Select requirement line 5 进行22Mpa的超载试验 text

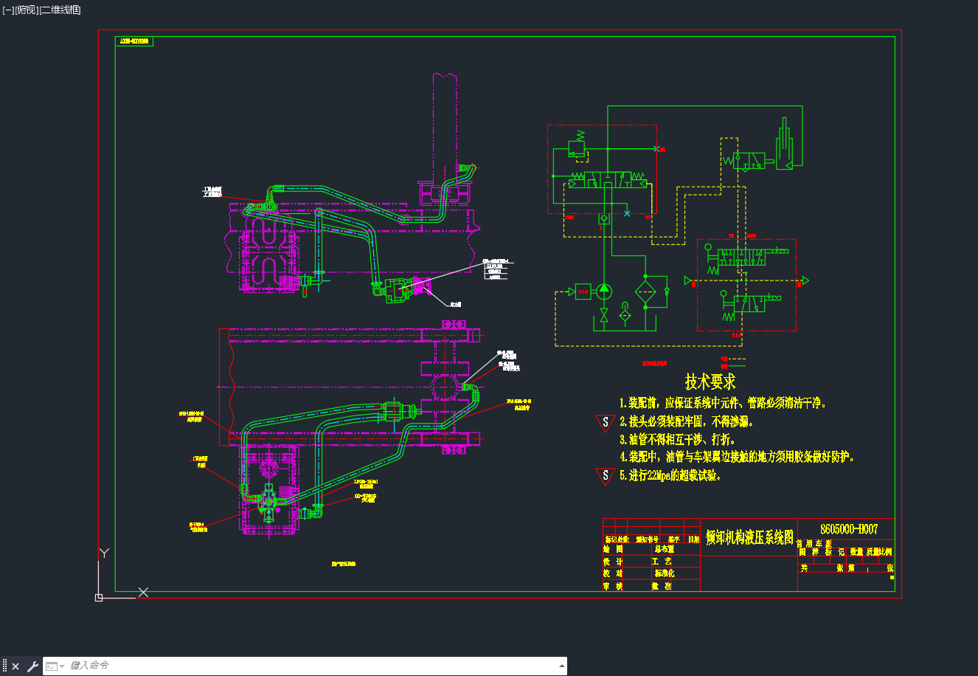tap(670, 475)
